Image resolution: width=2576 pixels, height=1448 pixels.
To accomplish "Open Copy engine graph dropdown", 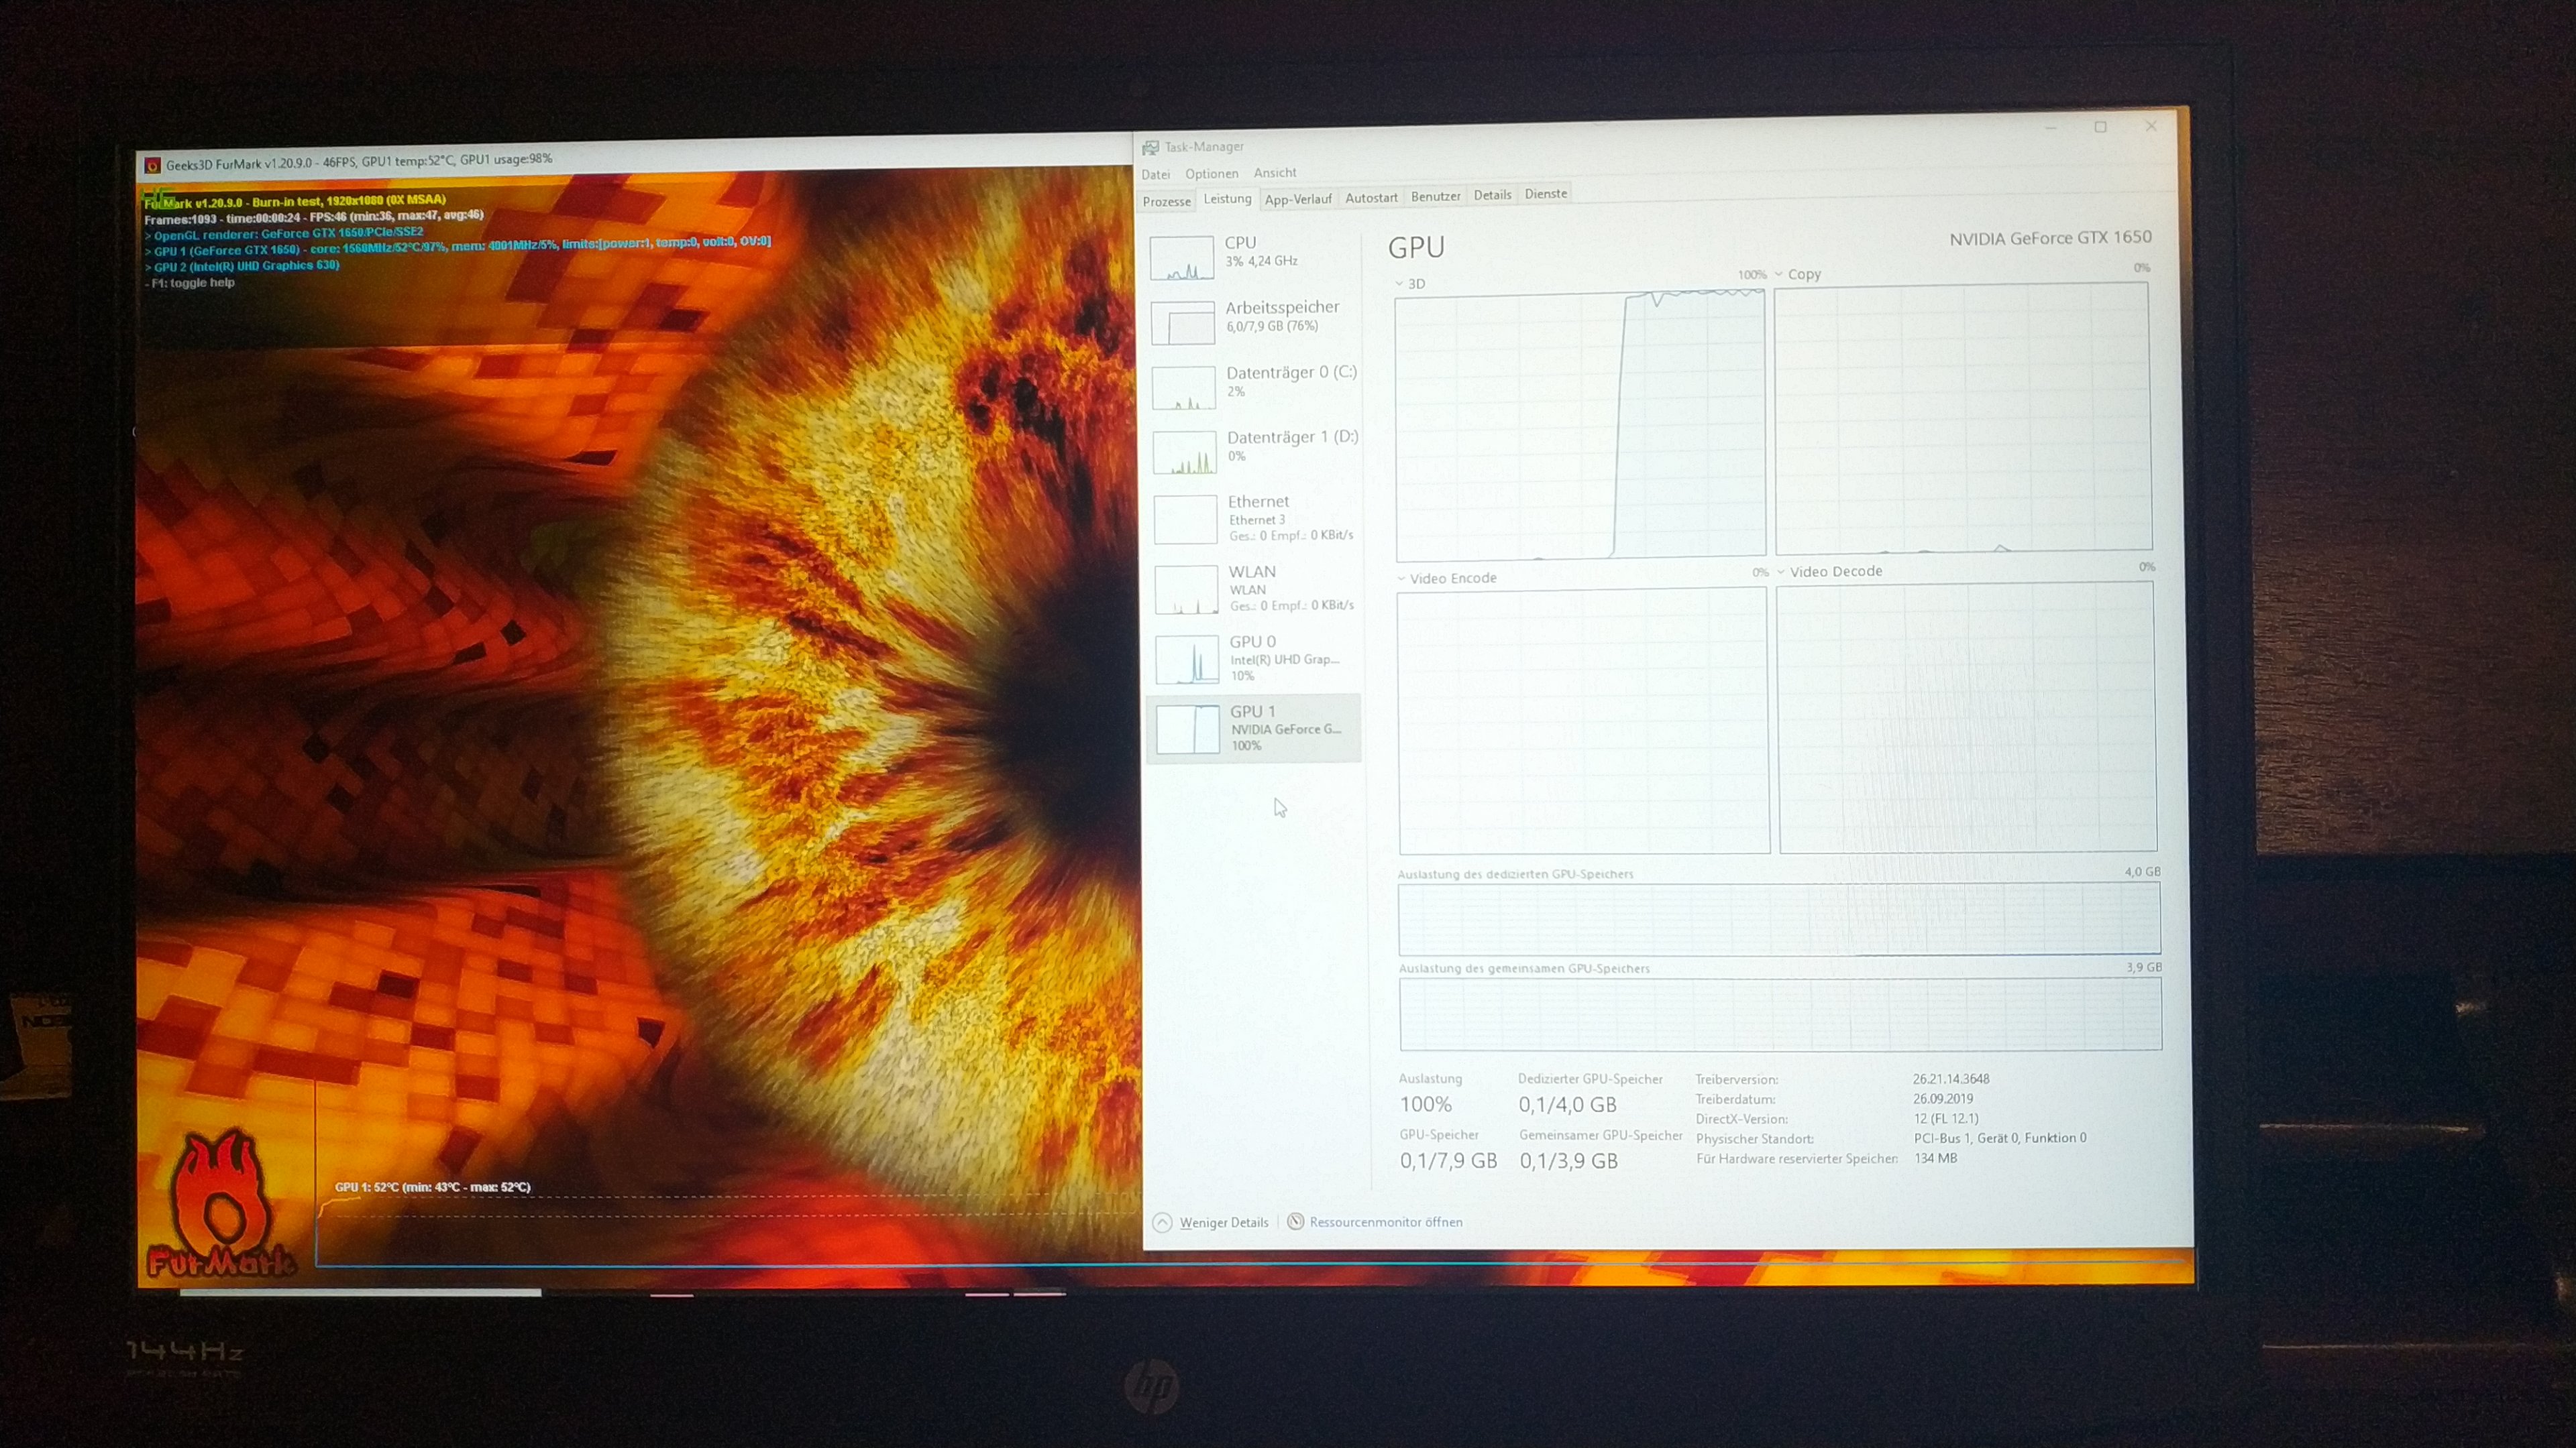I will click(1778, 275).
